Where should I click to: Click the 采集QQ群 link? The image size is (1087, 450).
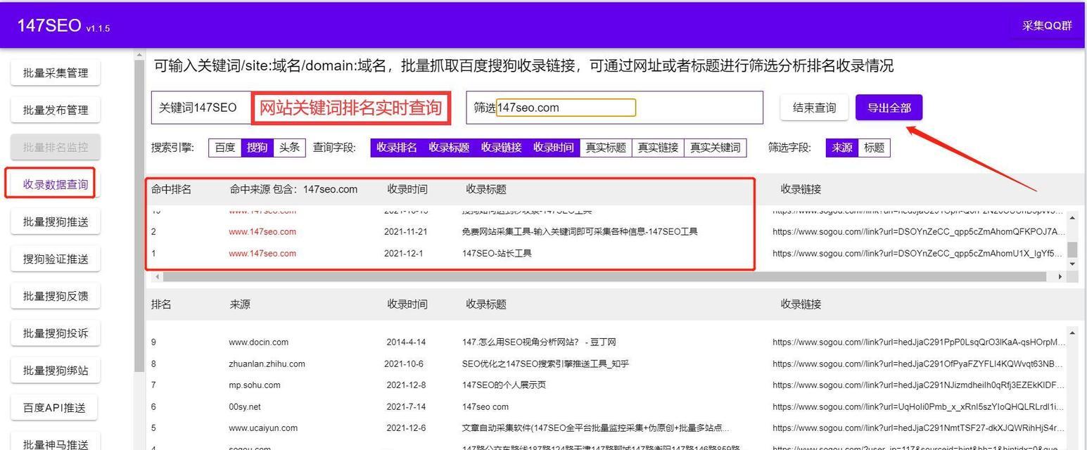point(1046,25)
